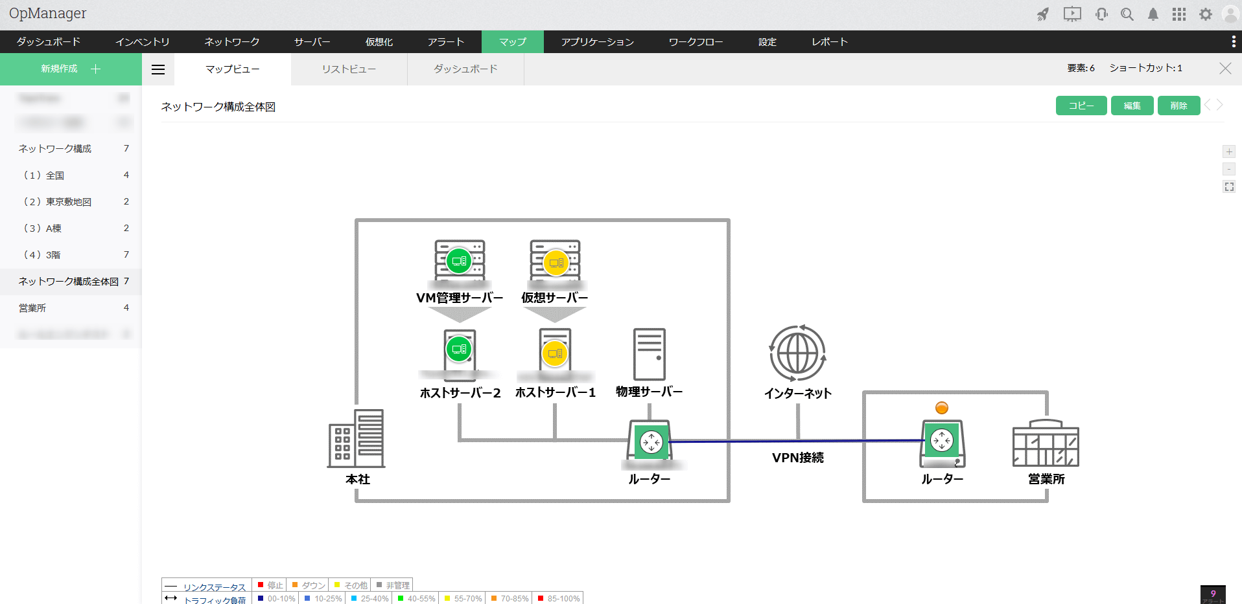The image size is (1242, 604).
Task: Click the インターネット globe icon
Action: coord(797,353)
